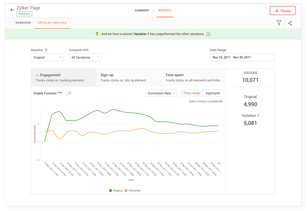Dismiss the winner announcement banner
This screenshot has width=307, height=211.
208,34
